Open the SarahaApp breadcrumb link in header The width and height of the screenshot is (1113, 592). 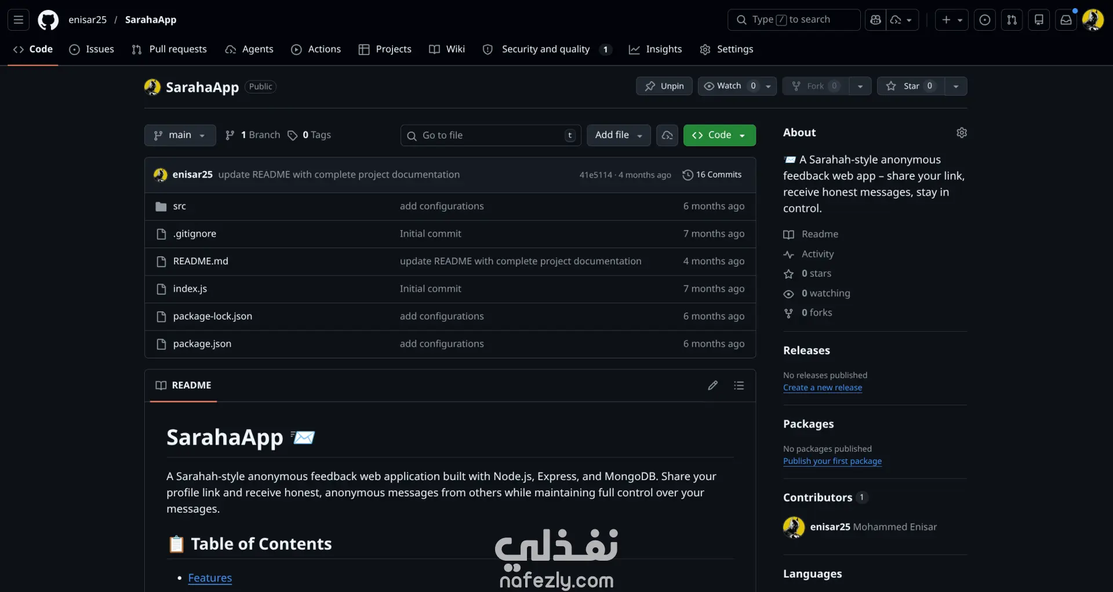click(151, 20)
